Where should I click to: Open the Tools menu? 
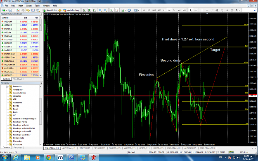[x=37, y=6]
